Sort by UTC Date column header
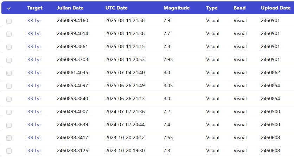The height and width of the screenshot is (160, 294). [116, 8]
